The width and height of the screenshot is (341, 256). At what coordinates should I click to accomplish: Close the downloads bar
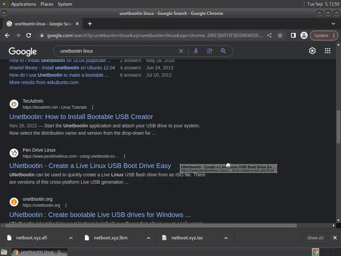(335, 238)
